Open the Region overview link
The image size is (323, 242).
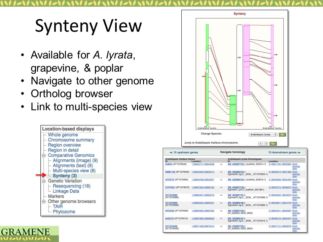[64, 145]
